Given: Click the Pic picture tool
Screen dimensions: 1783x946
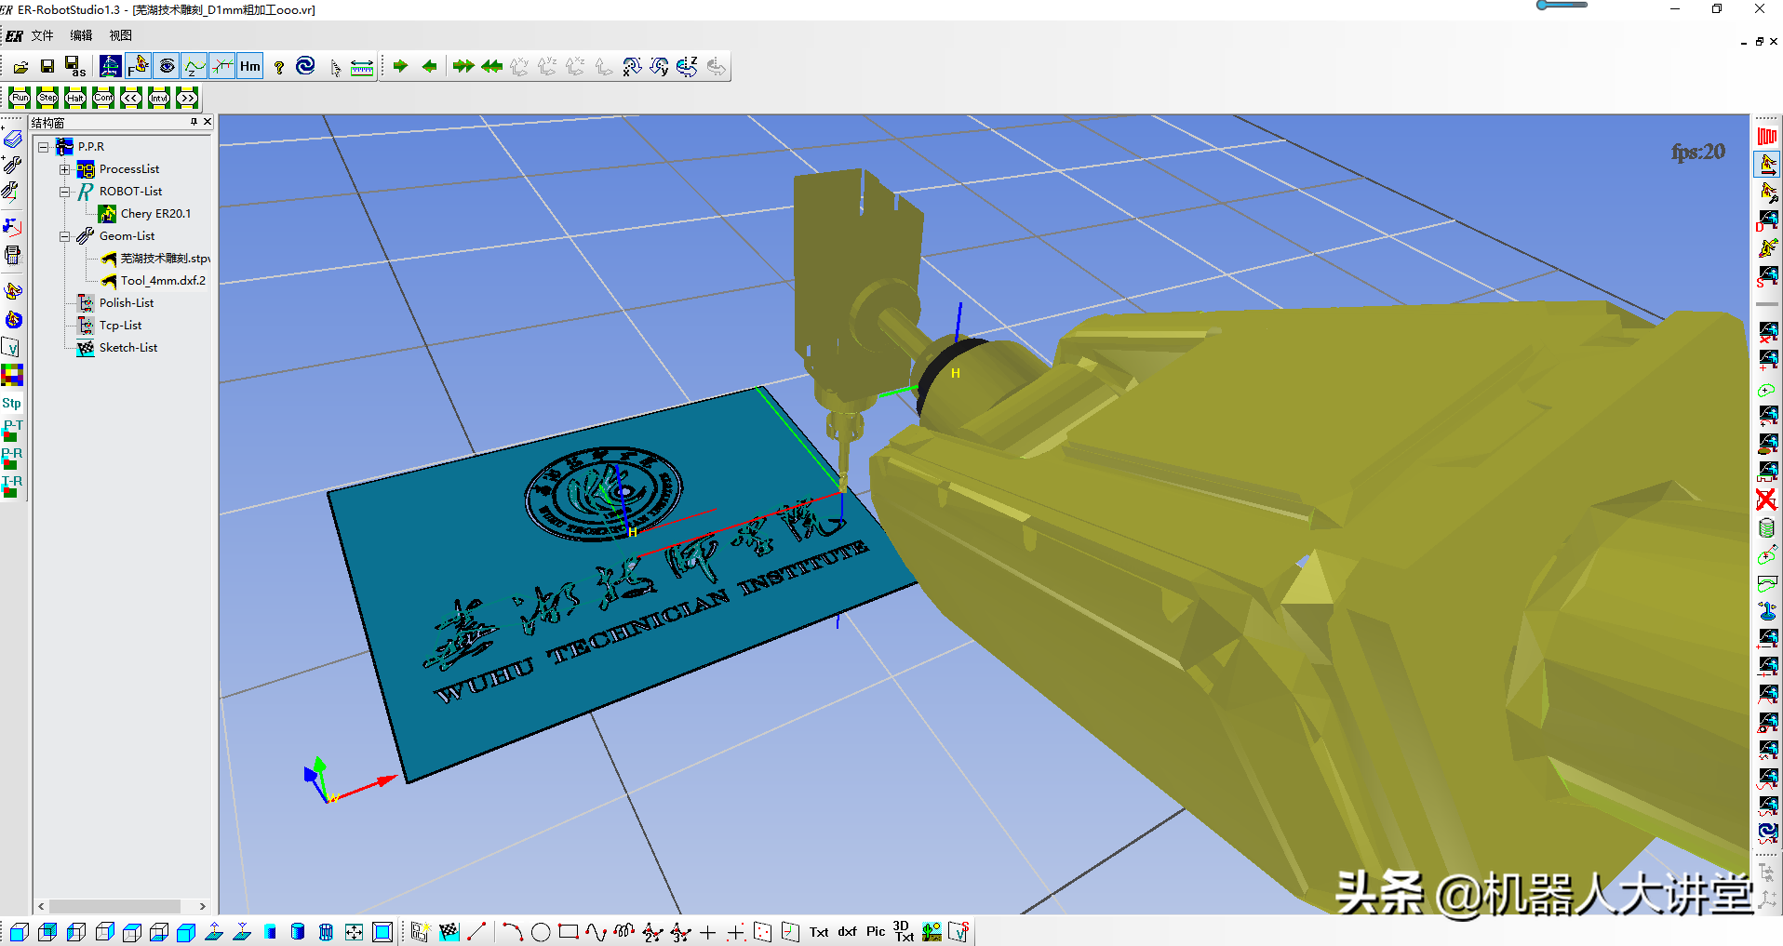Looking at the screenshot, I should (x=876, y=931).
